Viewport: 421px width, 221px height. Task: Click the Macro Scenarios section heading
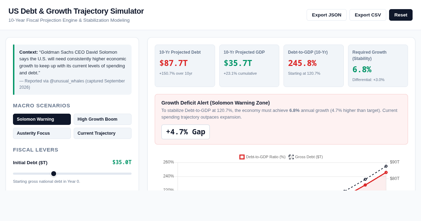click(41, 106)
